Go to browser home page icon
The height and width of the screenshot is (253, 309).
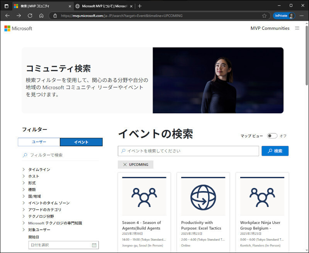pos(41,16)
